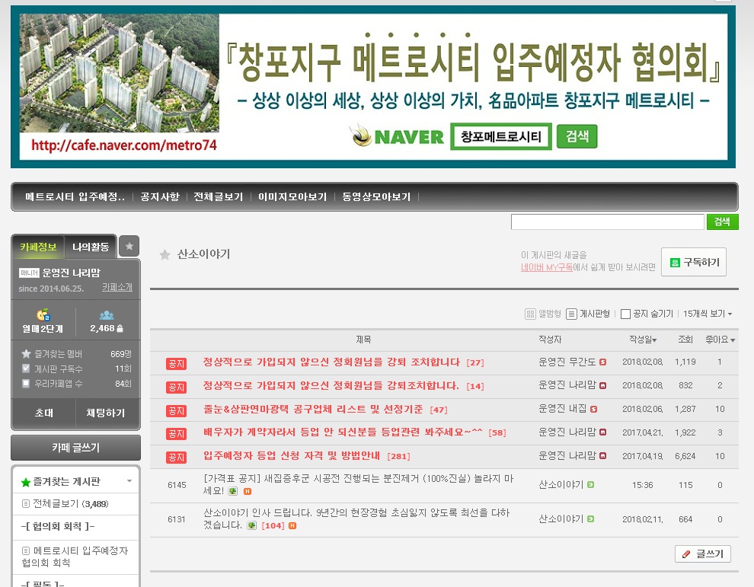Open 메트로시티 입주예정자 협의회 회칙 board

pyautogui.click(x=75, y=557)
